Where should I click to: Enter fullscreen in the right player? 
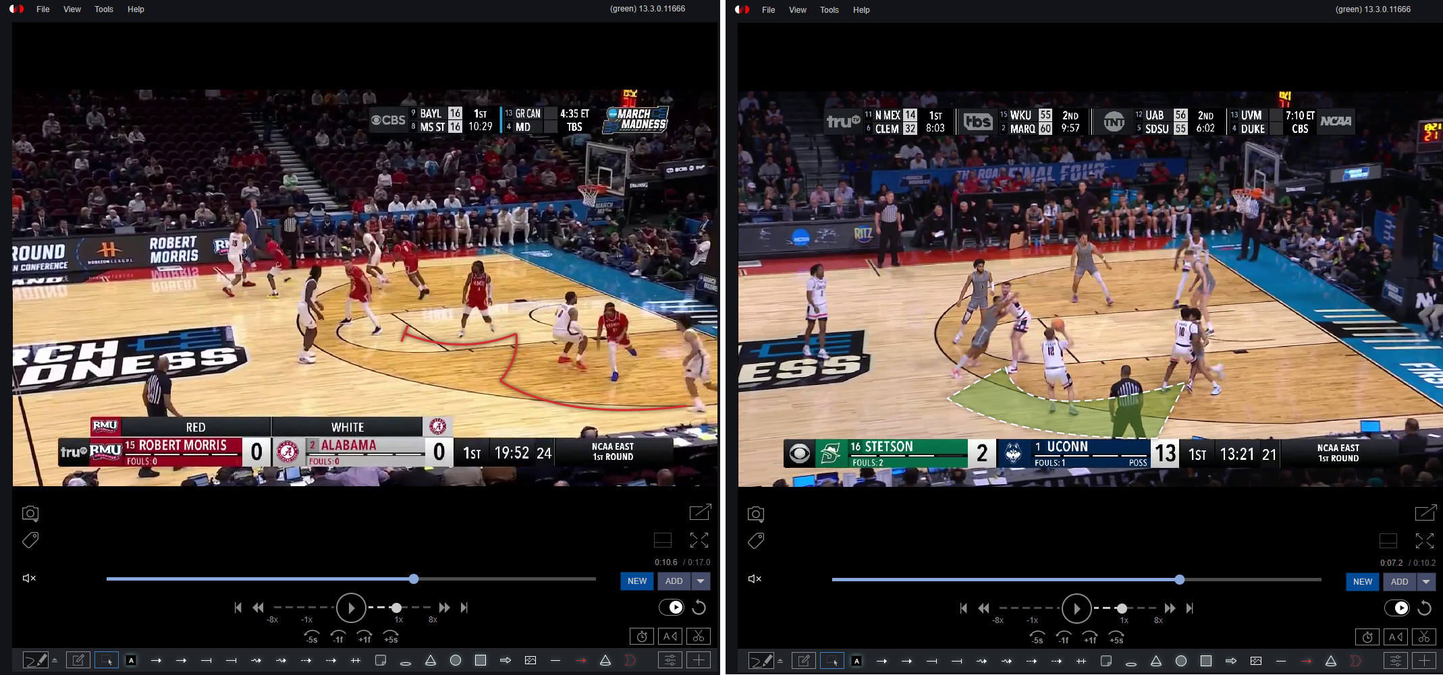[x=1425, y=541]
